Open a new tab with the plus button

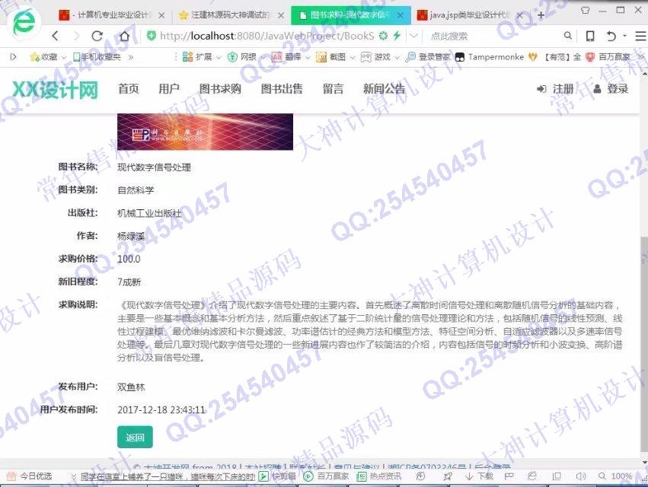[x=541, y=15]
